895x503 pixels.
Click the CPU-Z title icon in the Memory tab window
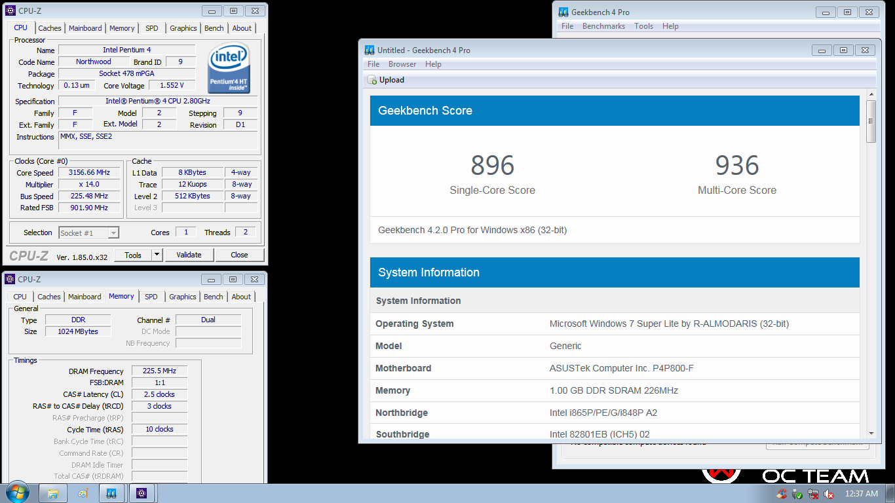10,279
